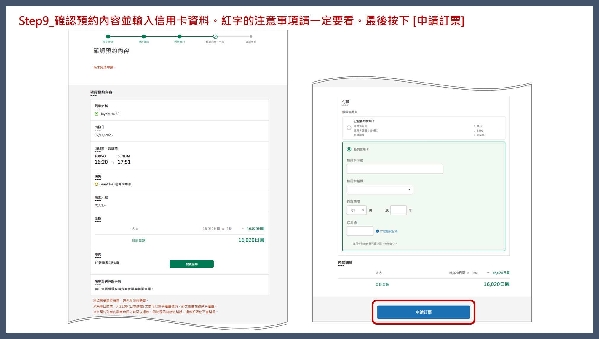
Task: Click the 16,020日圓 total amount on left
Action: click(x=251, y=240)
